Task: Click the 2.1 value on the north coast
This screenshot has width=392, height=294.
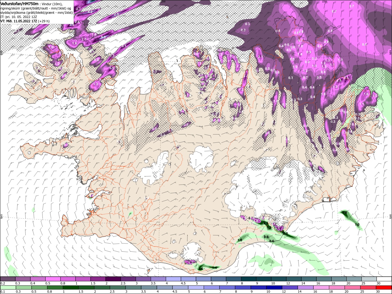Action: pos(261,57)
